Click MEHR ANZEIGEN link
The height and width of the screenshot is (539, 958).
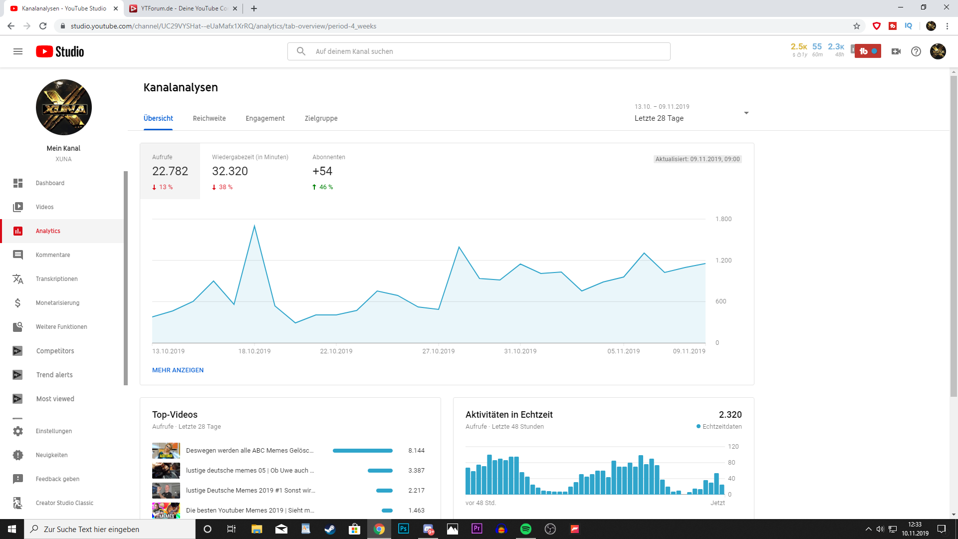click(178, 370)
